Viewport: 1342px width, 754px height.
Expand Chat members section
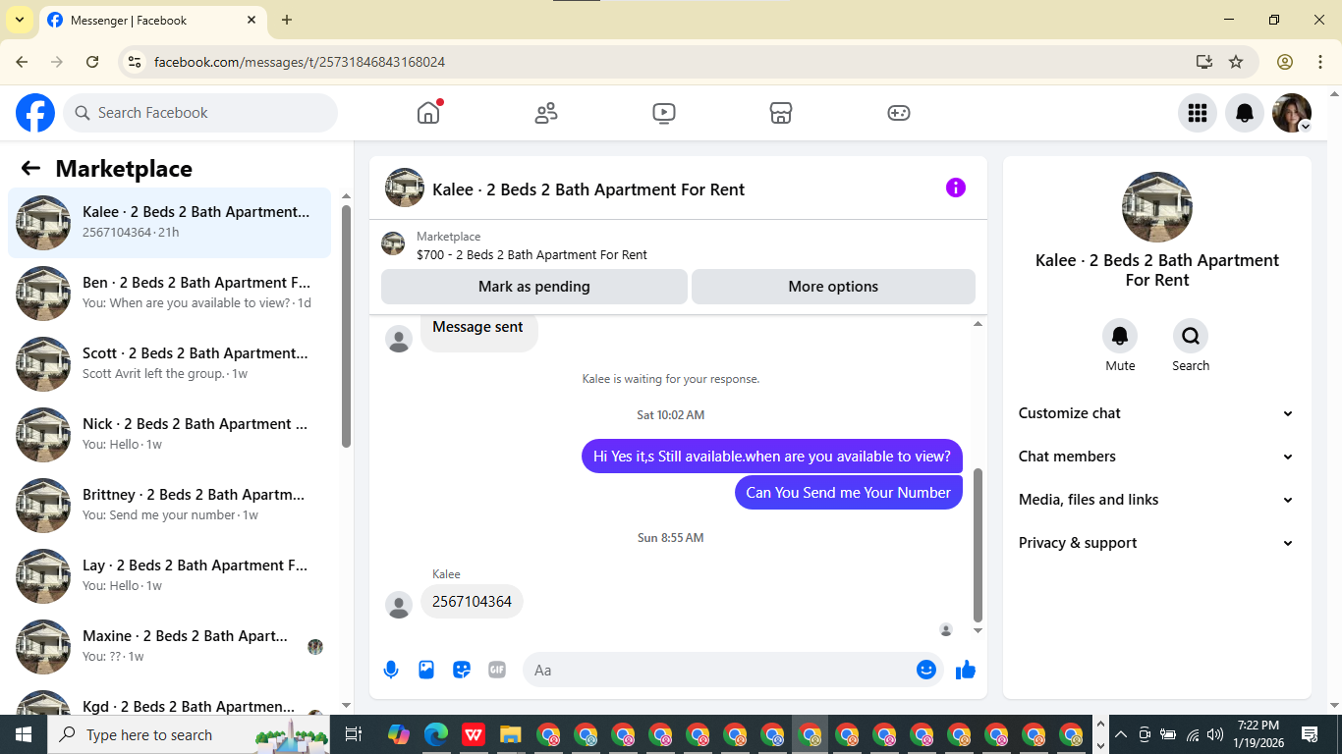point(1156,457)
